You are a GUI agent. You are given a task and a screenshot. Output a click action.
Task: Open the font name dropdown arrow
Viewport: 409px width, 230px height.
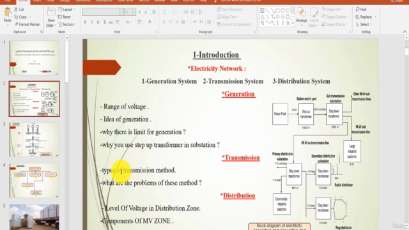coord(121,11)
